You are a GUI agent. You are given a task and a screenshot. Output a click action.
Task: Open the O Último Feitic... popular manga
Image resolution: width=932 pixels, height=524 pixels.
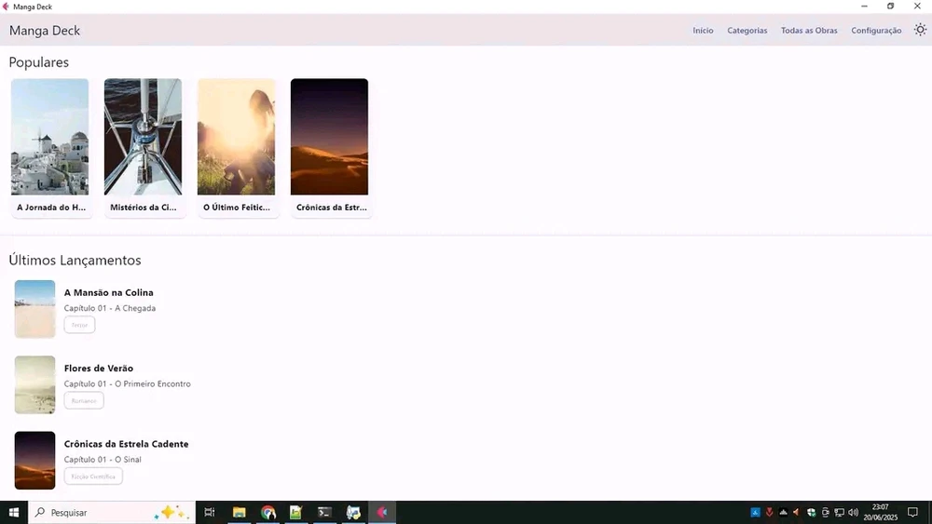pyautogui.click(x=237, y=147)
